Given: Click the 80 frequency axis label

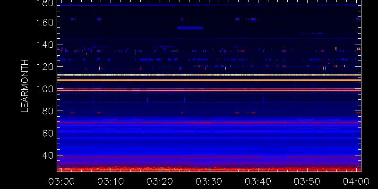Looking at the screenshot, I should (x=48, y=112).
